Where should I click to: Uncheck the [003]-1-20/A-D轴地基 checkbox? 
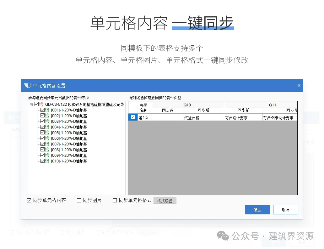click(43, 121)
